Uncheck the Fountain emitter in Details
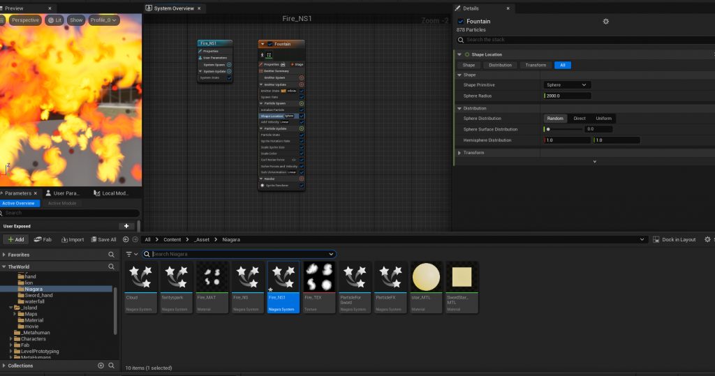 [x=461, y=22]
